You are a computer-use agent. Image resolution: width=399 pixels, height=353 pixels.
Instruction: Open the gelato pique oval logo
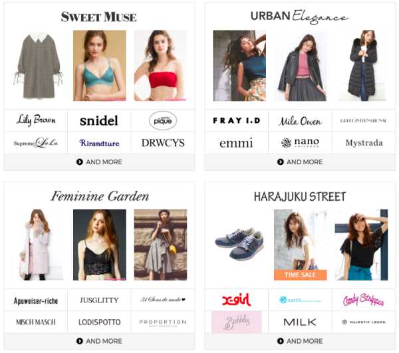click(x=163, y=120)
